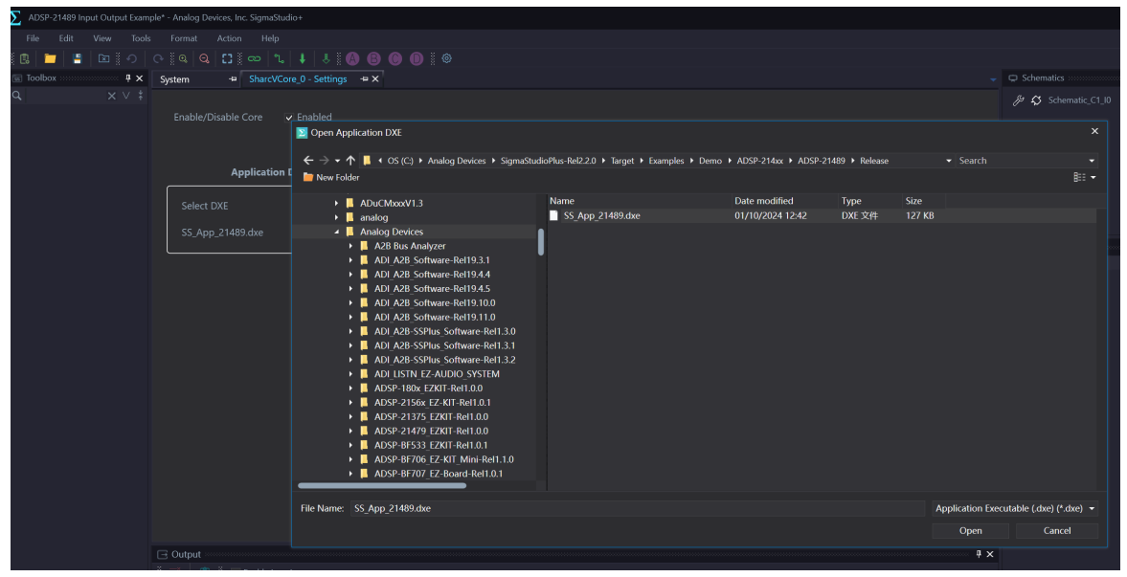This screenshot has height=577, width=1127.
Task: Click the purple C circle icon
Action: coord(395,59)
